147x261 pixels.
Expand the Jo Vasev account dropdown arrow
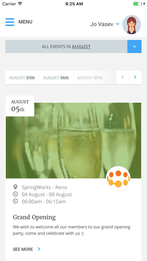[x=117, y=24]
